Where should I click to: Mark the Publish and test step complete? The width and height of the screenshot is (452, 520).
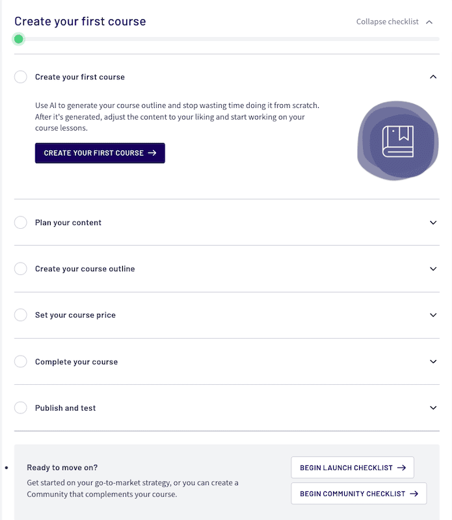pos(20,408)
